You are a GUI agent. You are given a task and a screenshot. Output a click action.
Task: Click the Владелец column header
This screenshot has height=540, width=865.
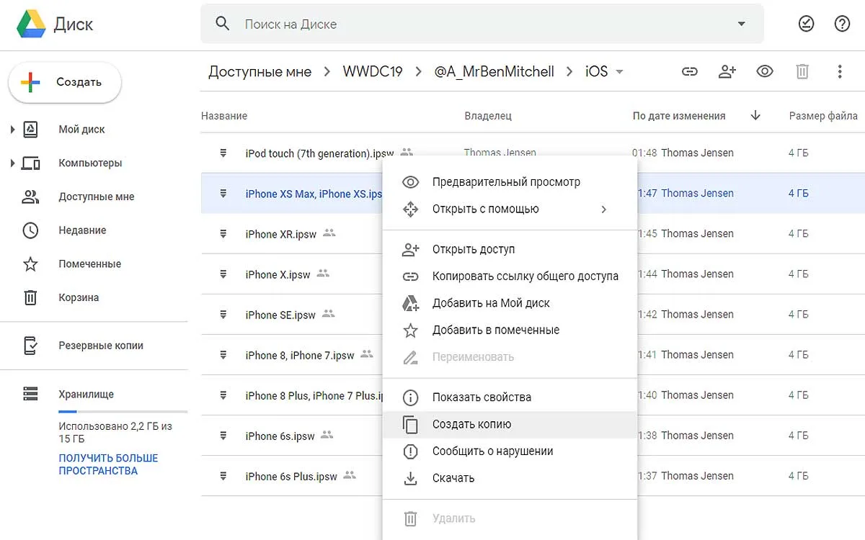pos(488,116)
